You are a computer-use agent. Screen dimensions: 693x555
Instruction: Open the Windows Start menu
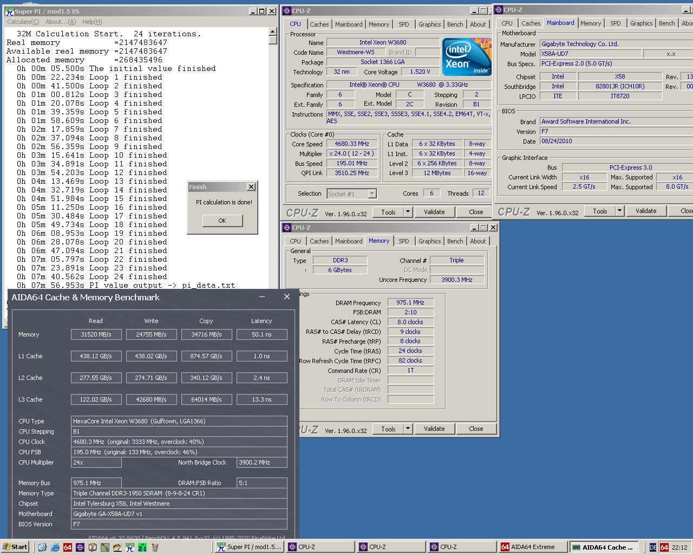pyautogui.click(x=15, y=547)
